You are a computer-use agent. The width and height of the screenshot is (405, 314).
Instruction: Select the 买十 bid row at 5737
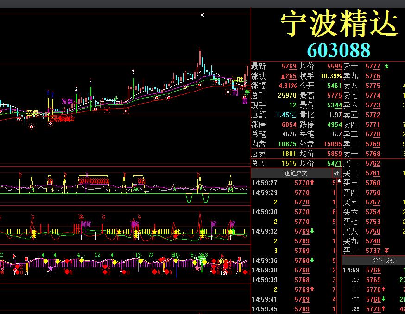[373, 251]
